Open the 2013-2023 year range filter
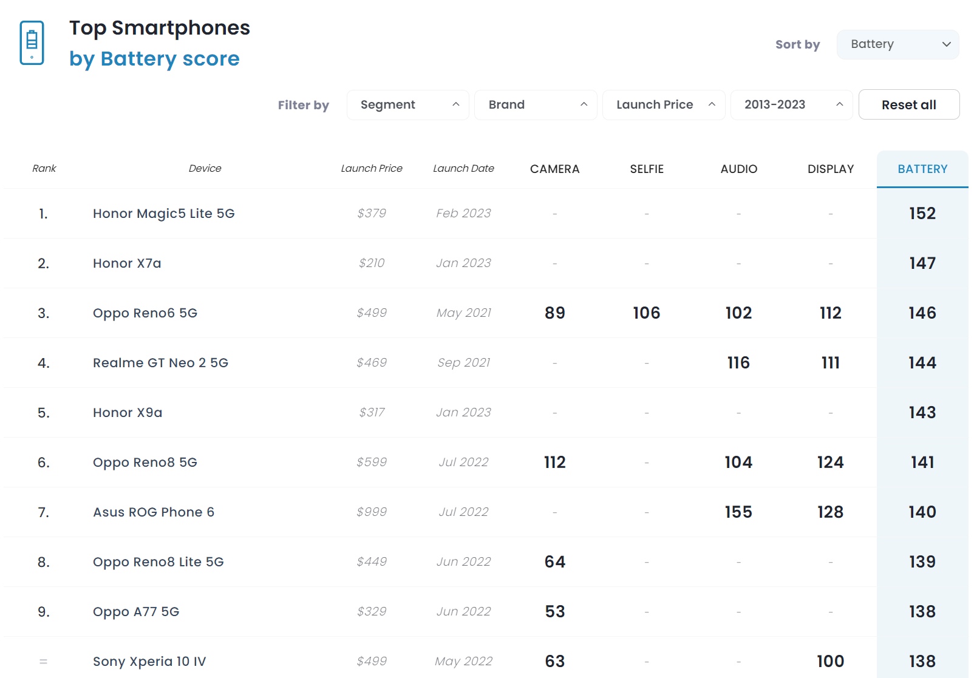Viewport: 974px width, 678px height. [x=791, y=105]
